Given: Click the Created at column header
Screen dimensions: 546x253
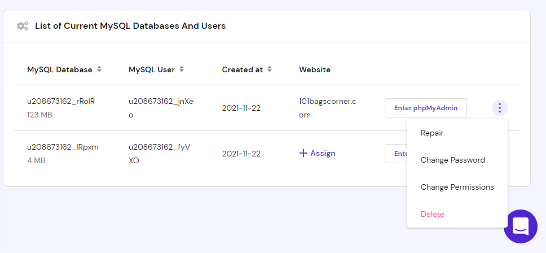Looking at the screenshot, I should click(243, 69).
